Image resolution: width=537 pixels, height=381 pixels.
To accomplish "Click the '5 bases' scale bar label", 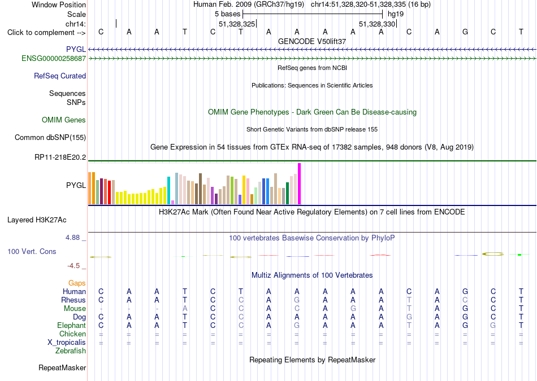I will pos(227,14).
